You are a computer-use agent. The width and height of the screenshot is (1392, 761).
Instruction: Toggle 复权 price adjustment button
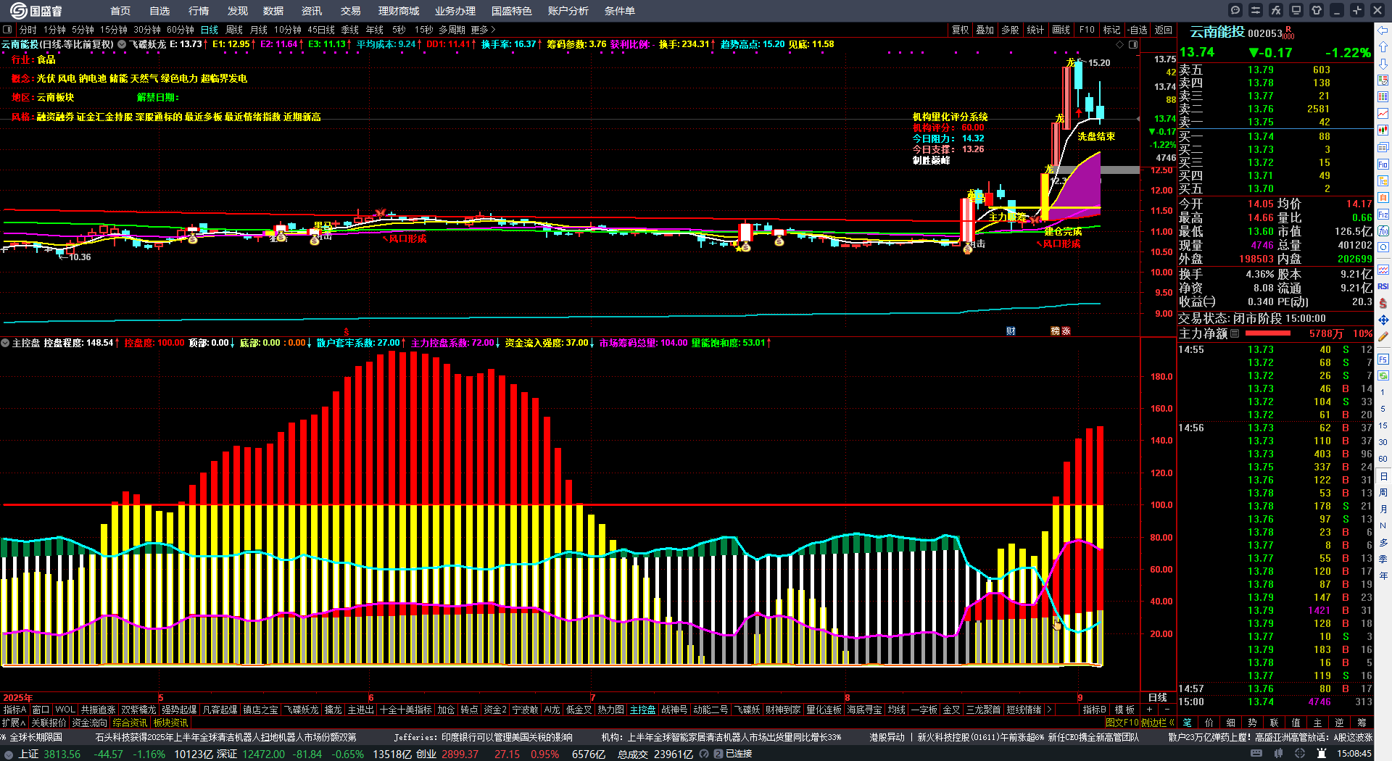[960, 30]
